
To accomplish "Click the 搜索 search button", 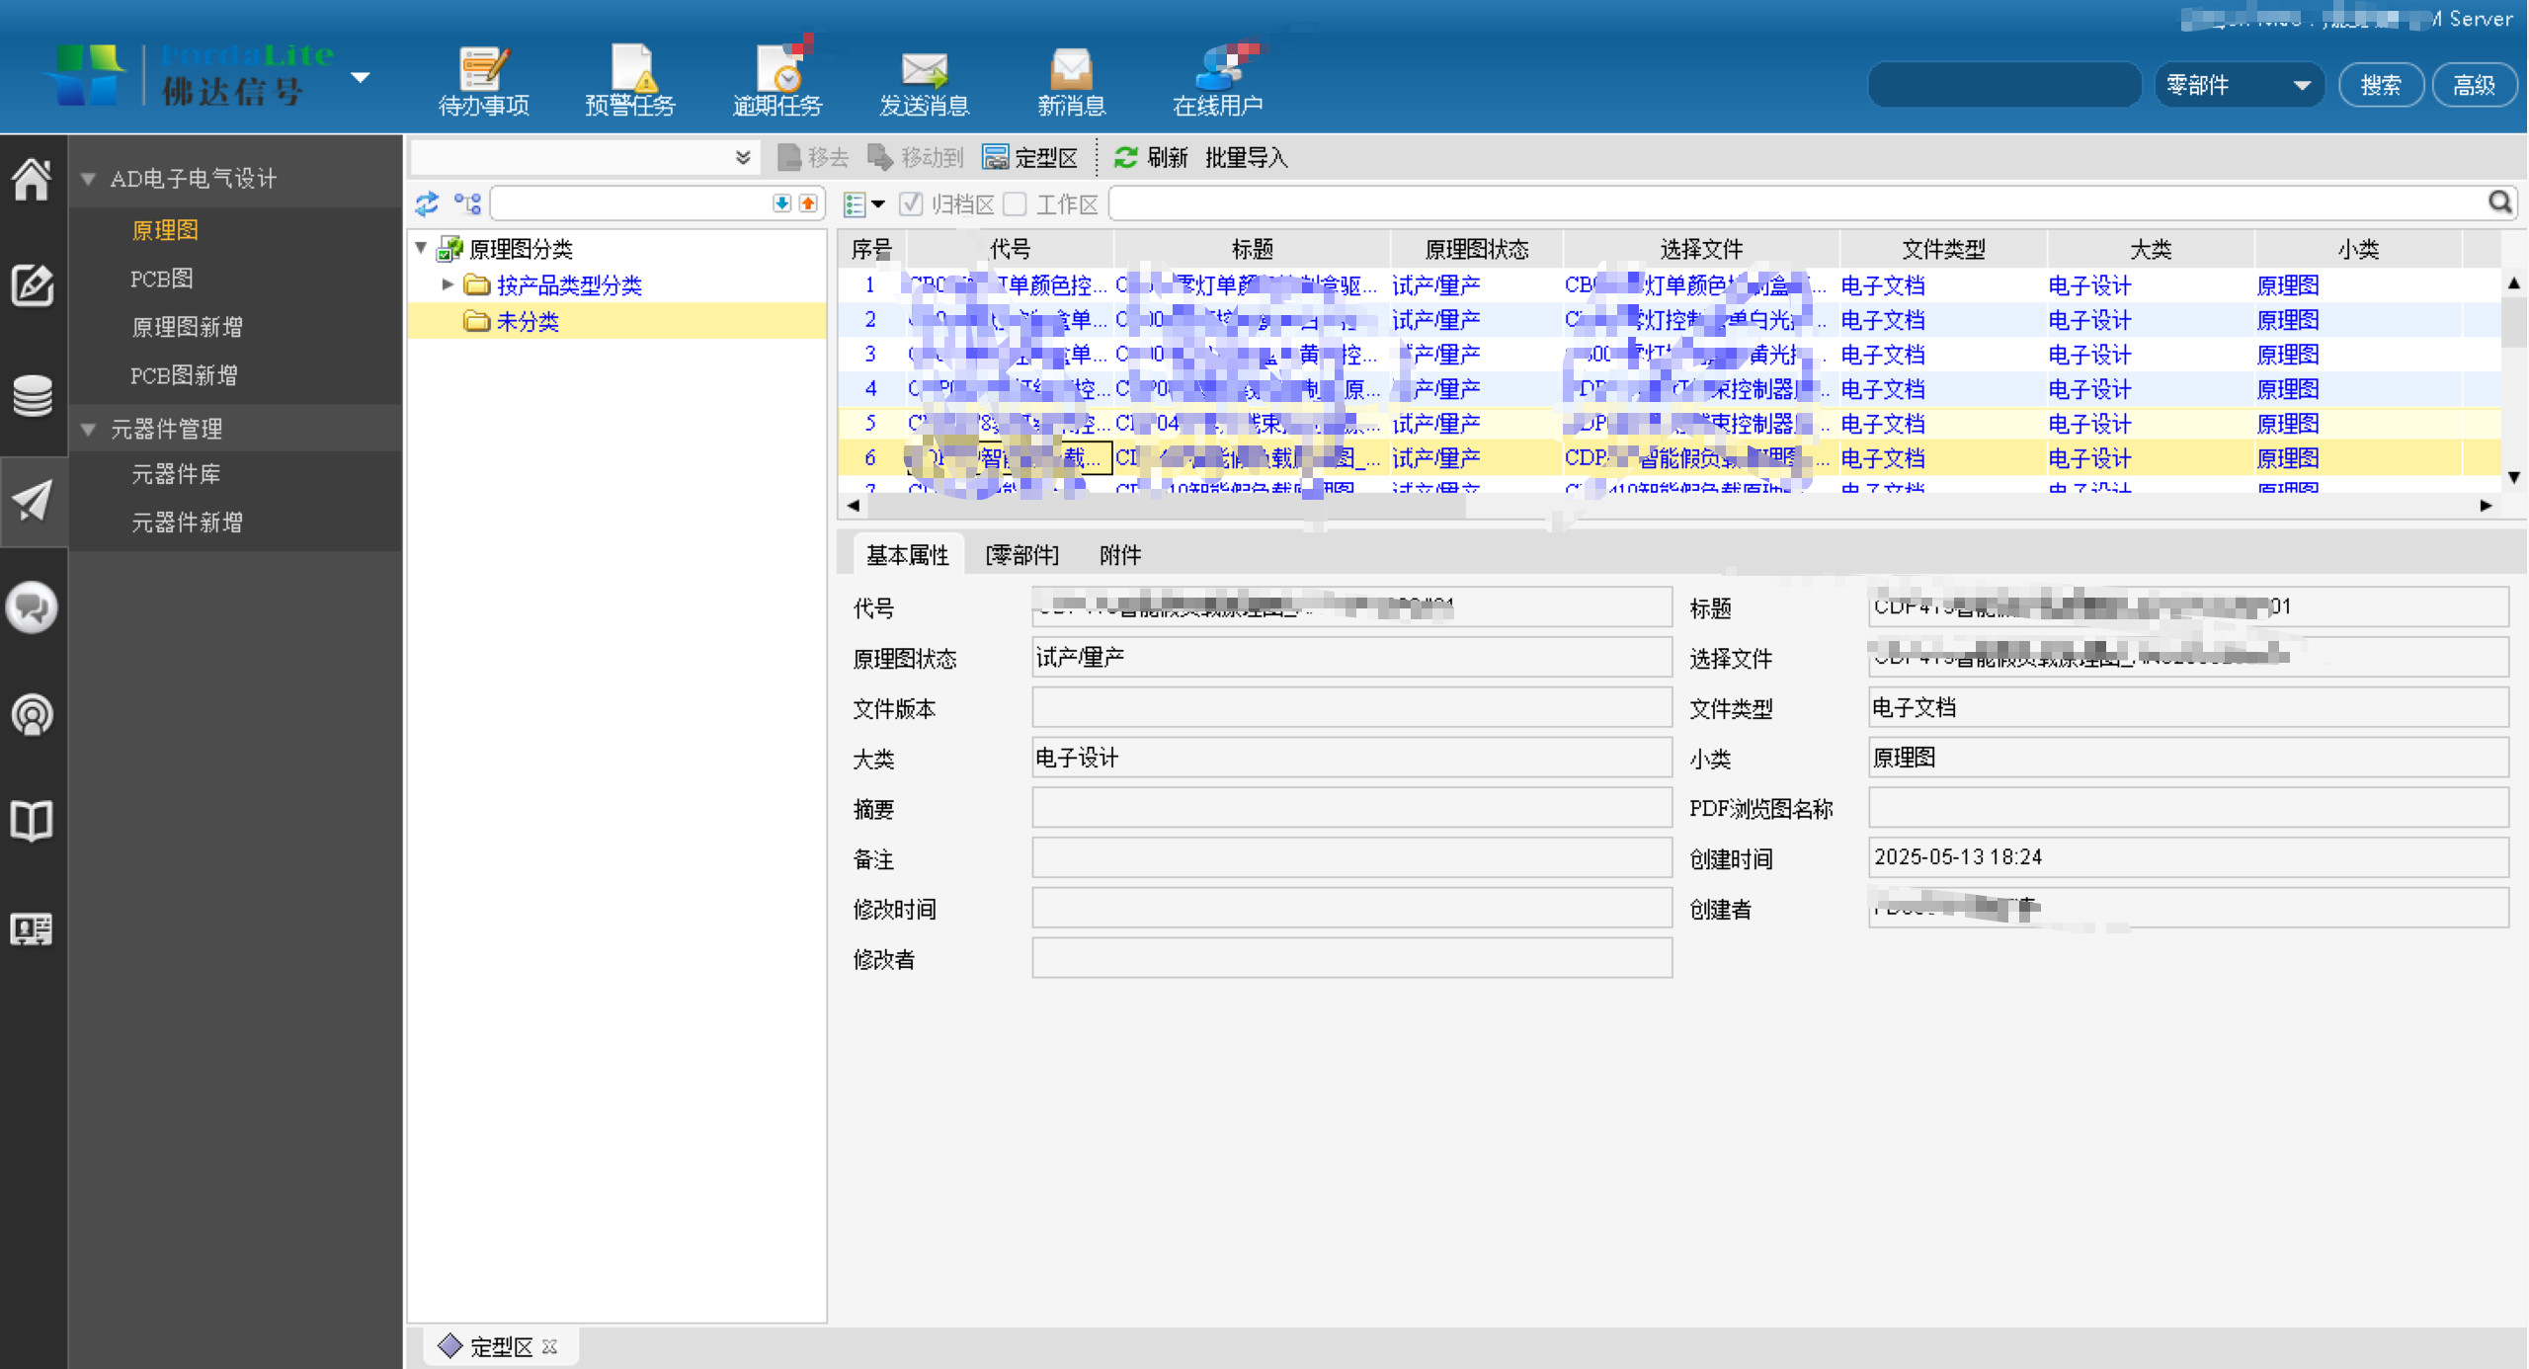I will pos(2380,85).
